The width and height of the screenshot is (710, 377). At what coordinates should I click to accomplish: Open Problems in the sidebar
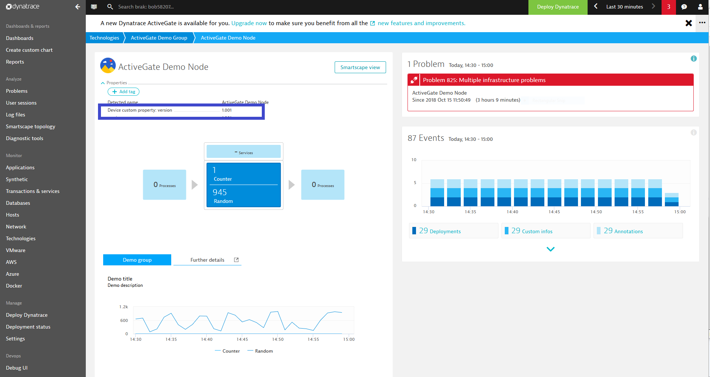pyautogui.click(x=17, y=91)
